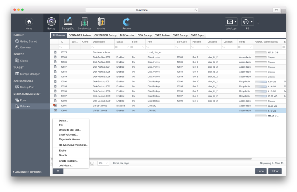Expand the P5 dropdown arrow
The image size is (297, 192).
pyautogui.click(x=252, y=22)
